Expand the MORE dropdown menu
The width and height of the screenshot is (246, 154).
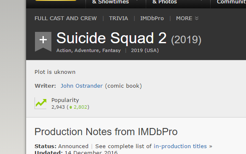point(187,18)
